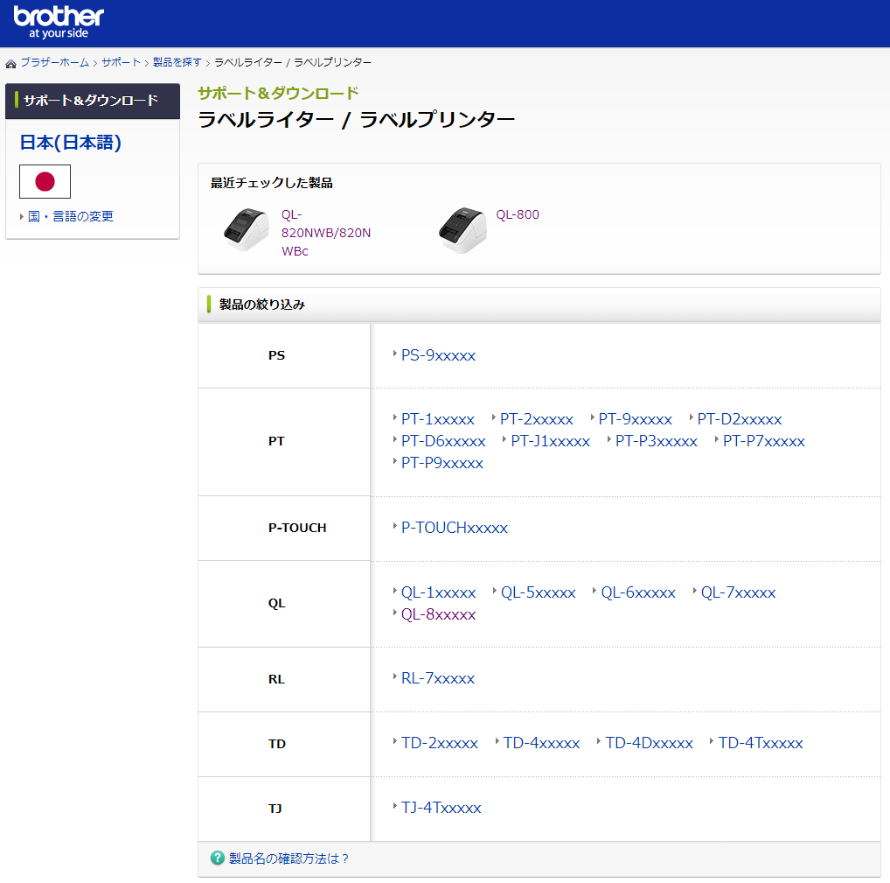Viewport: 890px width, 883px height.
Task: Select the TJ-4Txxxxx series link
Action: pyautogui.click(x=441, y=808)
